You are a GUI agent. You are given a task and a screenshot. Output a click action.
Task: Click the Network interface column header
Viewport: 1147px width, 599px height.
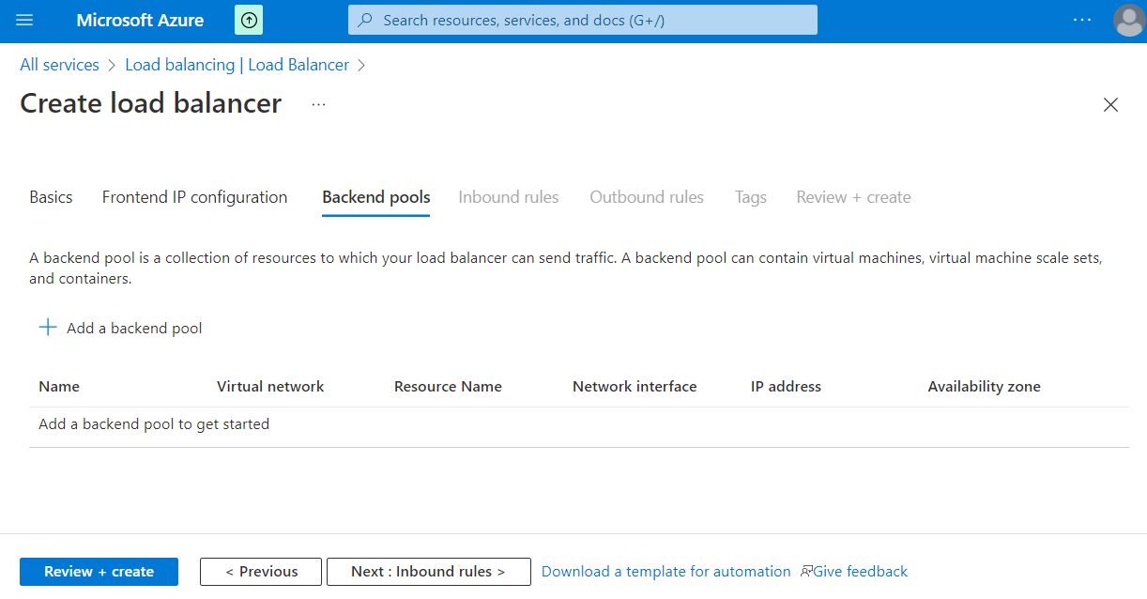(x=635, y=386)
